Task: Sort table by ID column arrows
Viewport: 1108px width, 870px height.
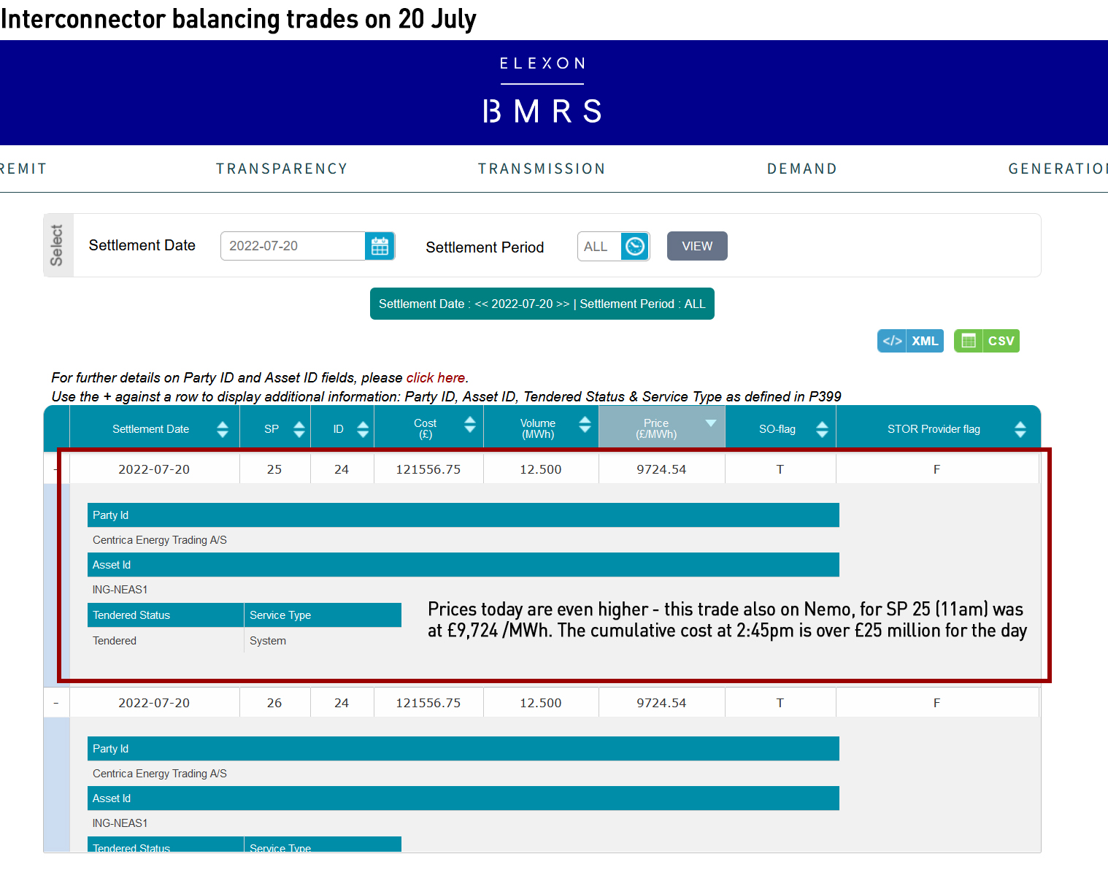Action: pos(363,429)
